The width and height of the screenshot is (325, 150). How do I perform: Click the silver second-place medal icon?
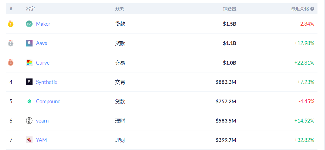tap(11, 43)
